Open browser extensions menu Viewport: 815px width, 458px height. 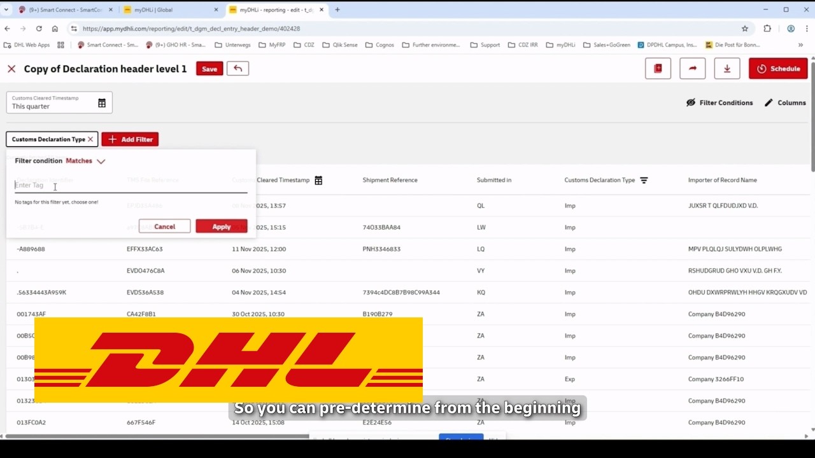pos(767,29)
